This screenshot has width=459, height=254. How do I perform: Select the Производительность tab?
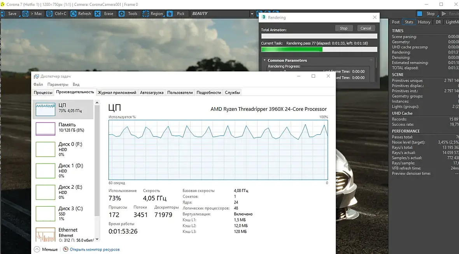[75, 92]
